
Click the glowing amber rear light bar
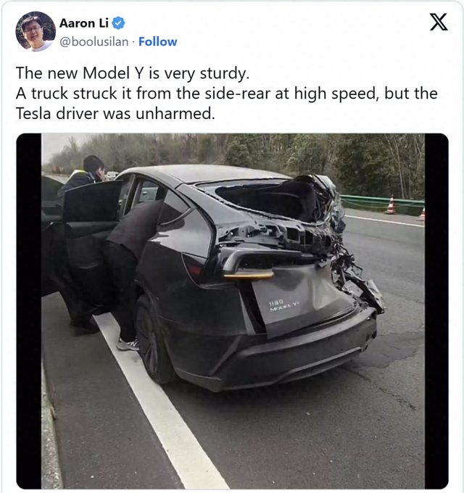pos(249,275)
